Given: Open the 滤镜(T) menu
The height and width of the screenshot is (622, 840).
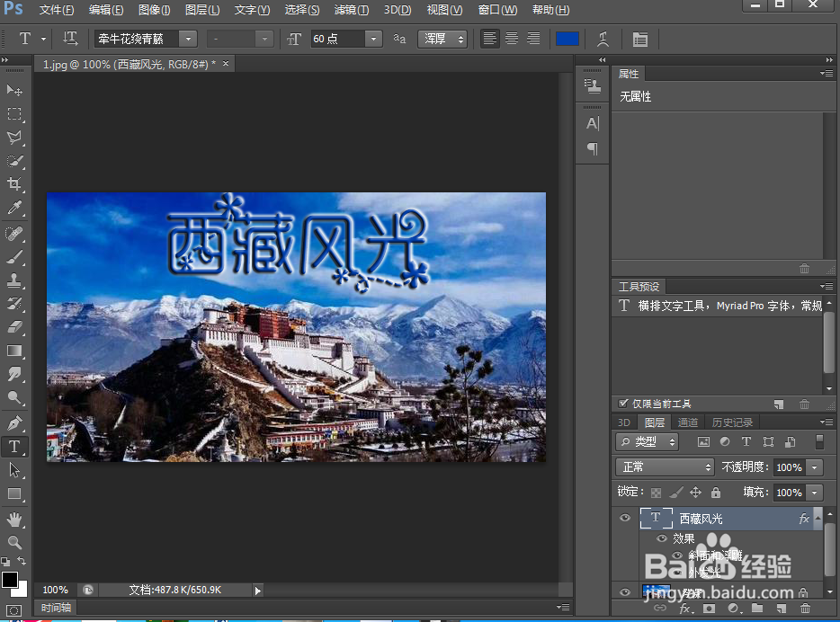Looking at the screenshot, I should coord(352,10).
